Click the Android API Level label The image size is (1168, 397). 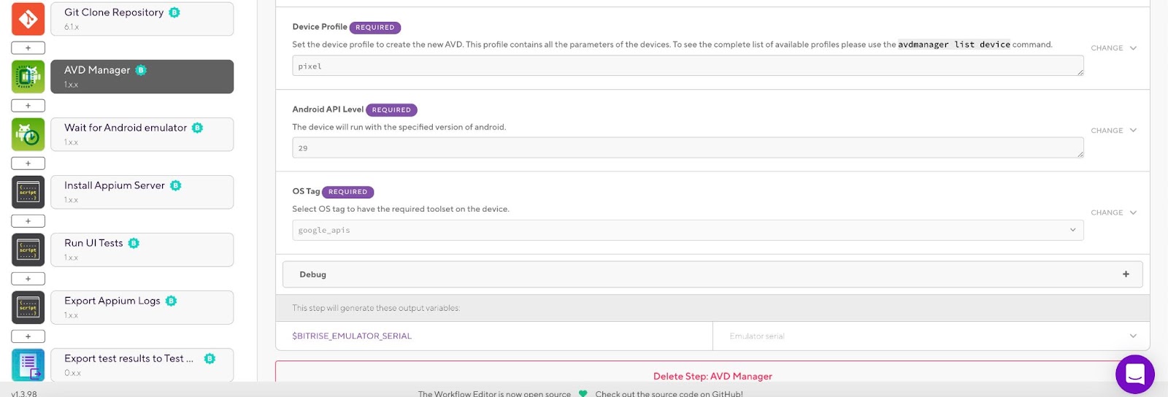tap(328, 109)
